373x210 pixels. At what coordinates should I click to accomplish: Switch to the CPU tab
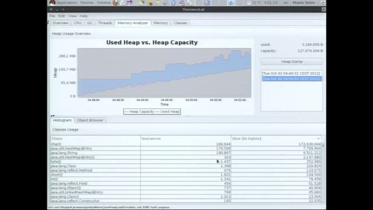(78, 23)
